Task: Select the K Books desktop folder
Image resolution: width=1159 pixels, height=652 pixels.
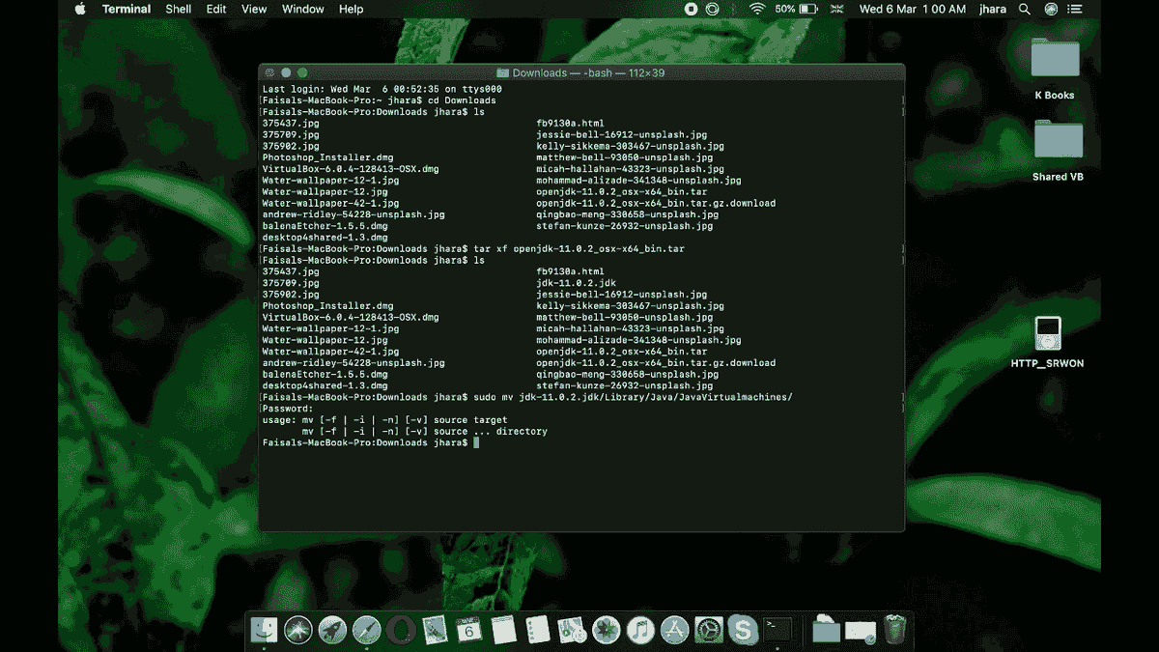Action: point(1055,69)
